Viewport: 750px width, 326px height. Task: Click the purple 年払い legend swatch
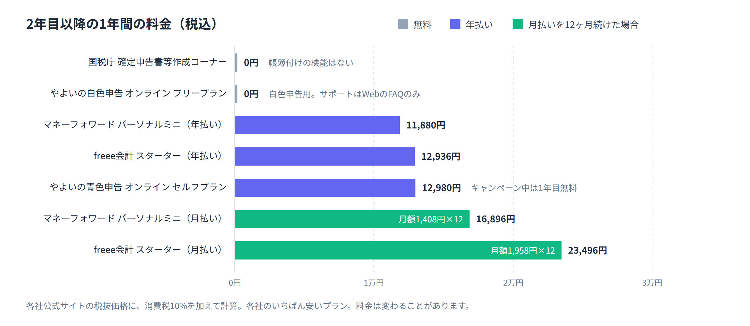tap(455, 24)
